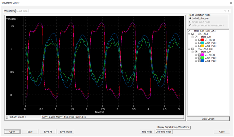The width and height of the screenshot is (234, 137).
Task: Click the Display Signal Group Waveform button
Action: pos(173,127)
